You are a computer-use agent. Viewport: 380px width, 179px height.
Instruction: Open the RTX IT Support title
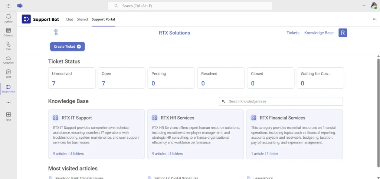click(x=77, y=118)
